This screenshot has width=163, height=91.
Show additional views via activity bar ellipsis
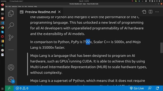(11, 50)
